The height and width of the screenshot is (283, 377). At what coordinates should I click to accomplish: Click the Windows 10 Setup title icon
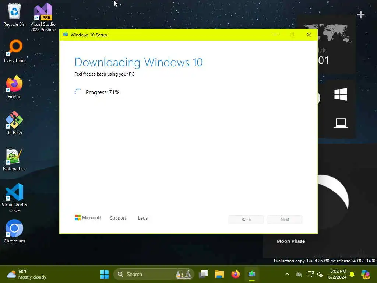coord(66,35)
